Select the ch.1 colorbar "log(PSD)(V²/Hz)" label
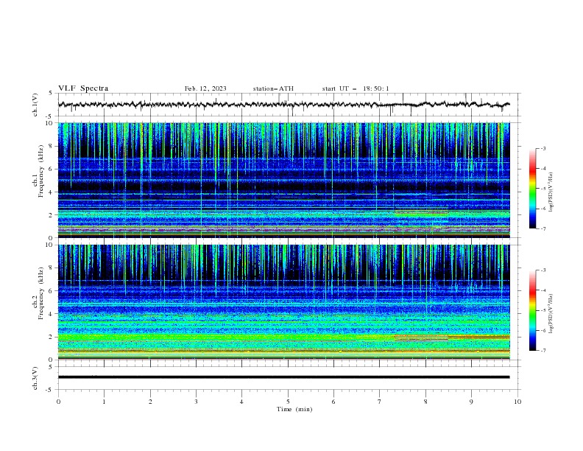This screenshot has height=451, width=583. pyautogui.click(x=551, y=192)
